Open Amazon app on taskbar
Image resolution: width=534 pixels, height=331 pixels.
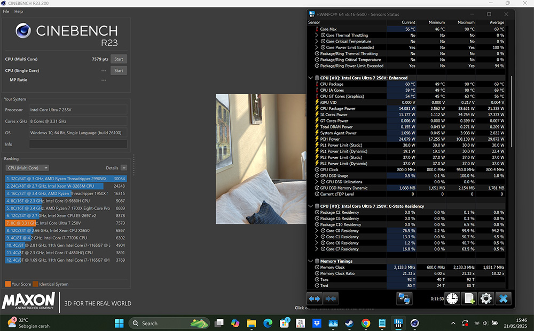click(x=300, y=323)
